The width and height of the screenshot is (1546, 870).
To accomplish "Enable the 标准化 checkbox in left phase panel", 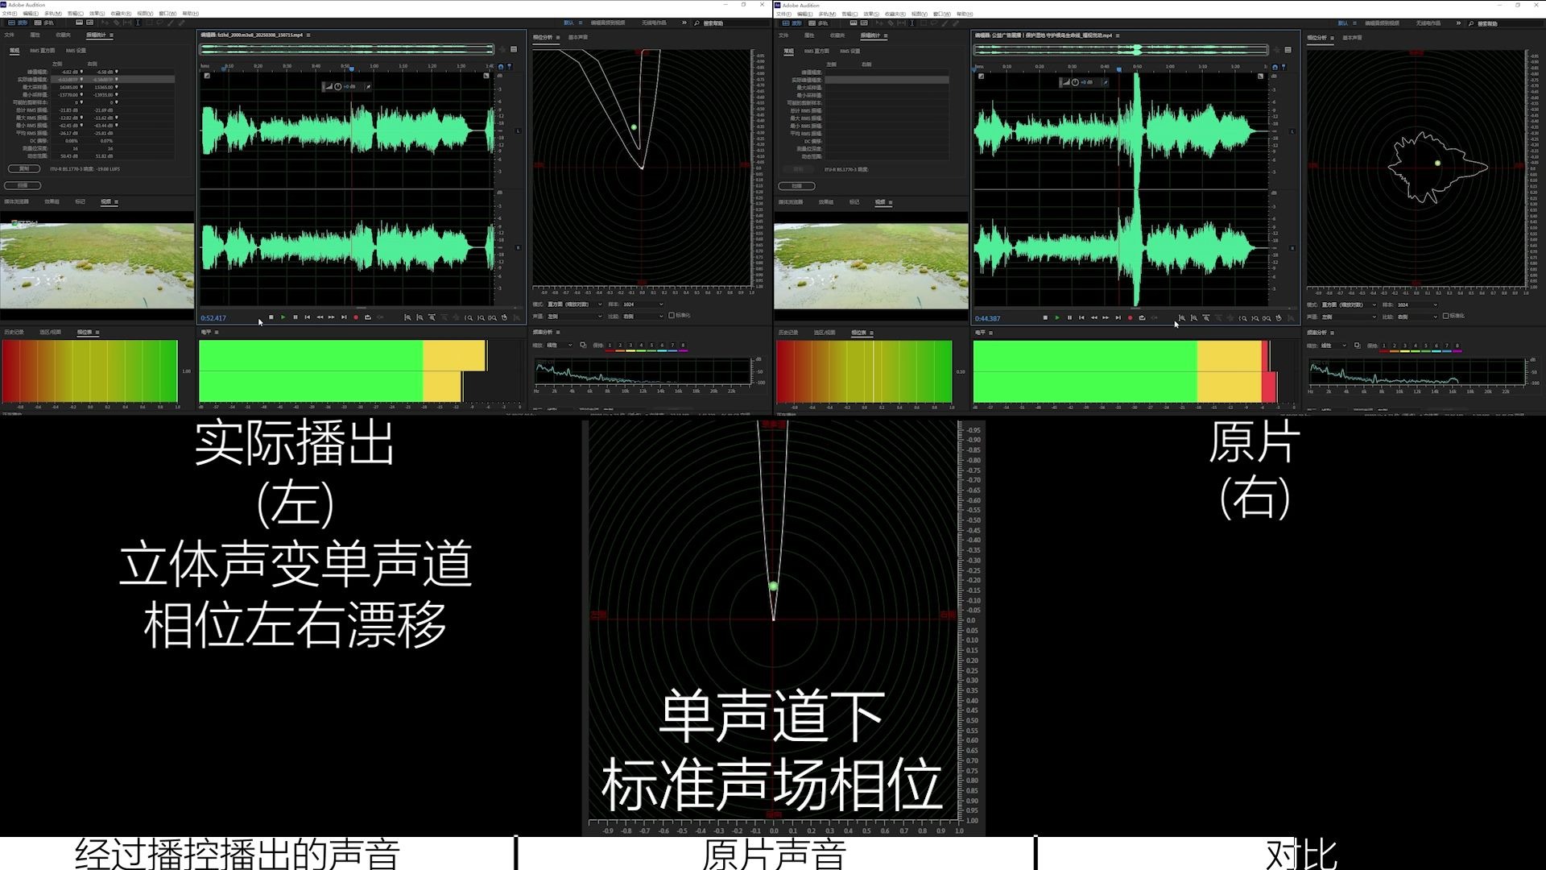I will pos(672,315).
